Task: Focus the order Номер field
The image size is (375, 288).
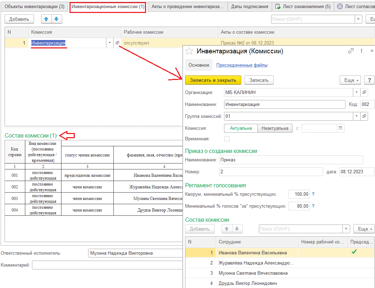Action: (x=271, y=172)
